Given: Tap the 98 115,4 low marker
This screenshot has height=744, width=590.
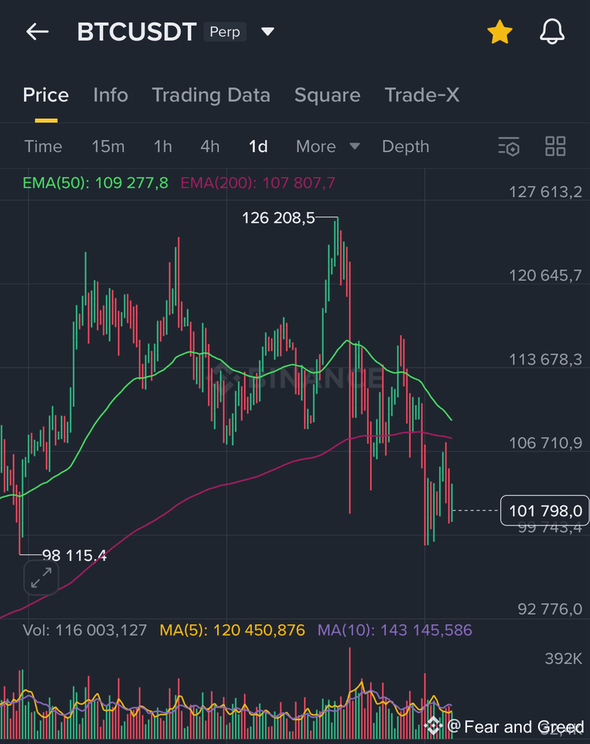Looking at the screenshot, I should pos(75,555).
